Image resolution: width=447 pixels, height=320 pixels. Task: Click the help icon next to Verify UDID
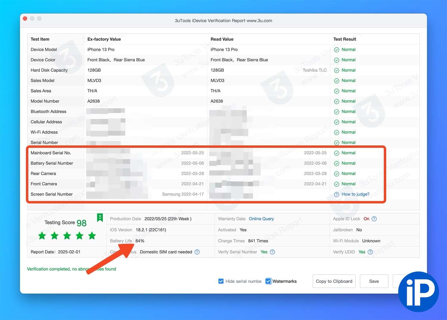tap(370, 252)
